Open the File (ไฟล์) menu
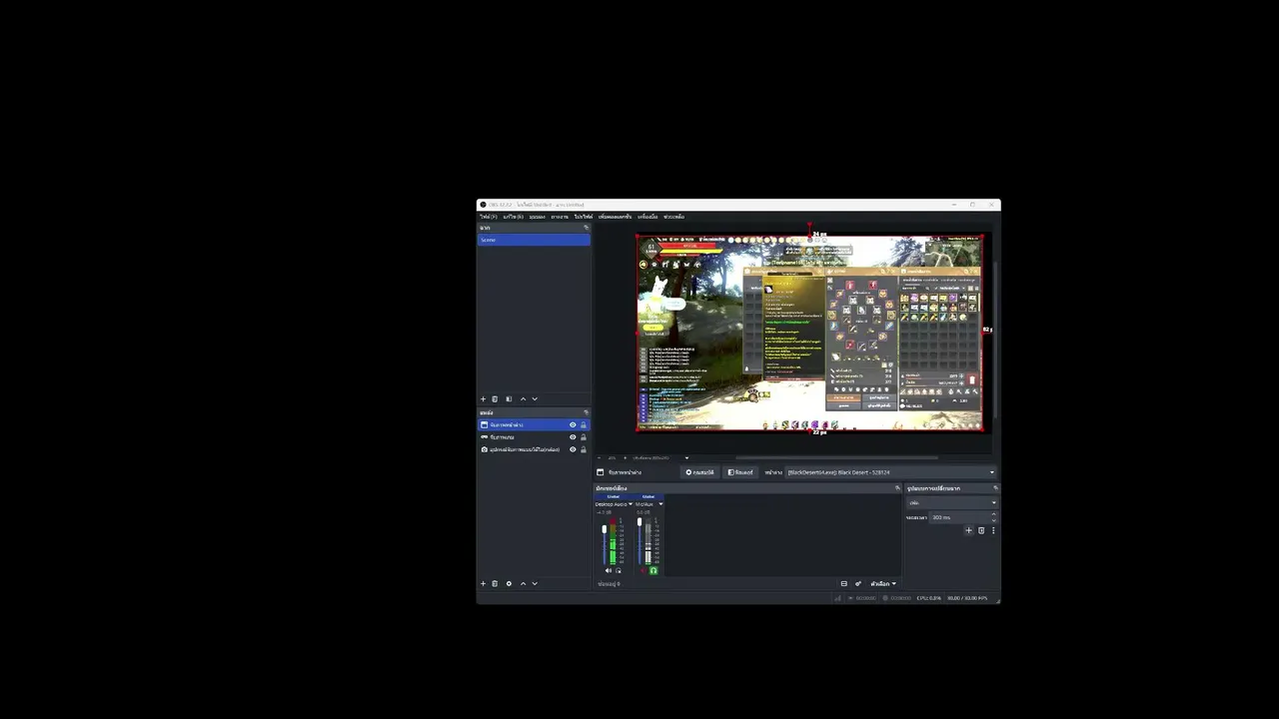The image size is (1279, 719). pos(488,217)
